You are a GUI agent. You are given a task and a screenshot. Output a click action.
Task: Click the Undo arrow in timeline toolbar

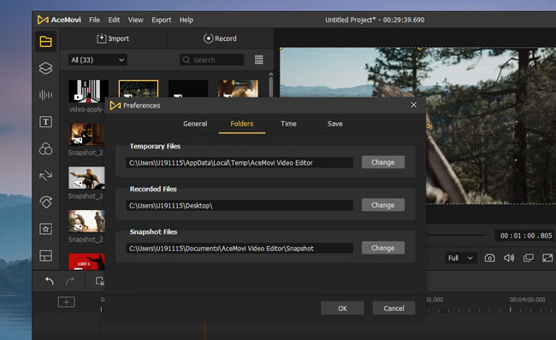[50, 281]
